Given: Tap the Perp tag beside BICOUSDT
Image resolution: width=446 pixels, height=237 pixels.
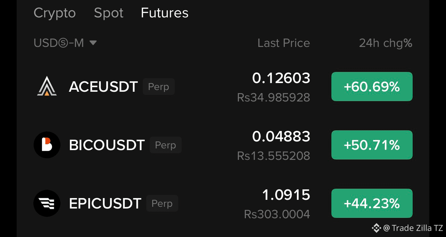Looking at the screenshot, I should pyautogui.click(x=166, y=145).
